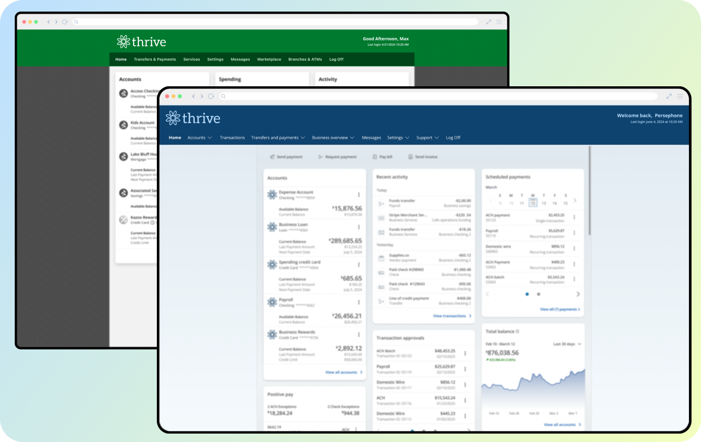Select the Home tab in blue nav bar

pyautogui.click(x=175, y=138)
